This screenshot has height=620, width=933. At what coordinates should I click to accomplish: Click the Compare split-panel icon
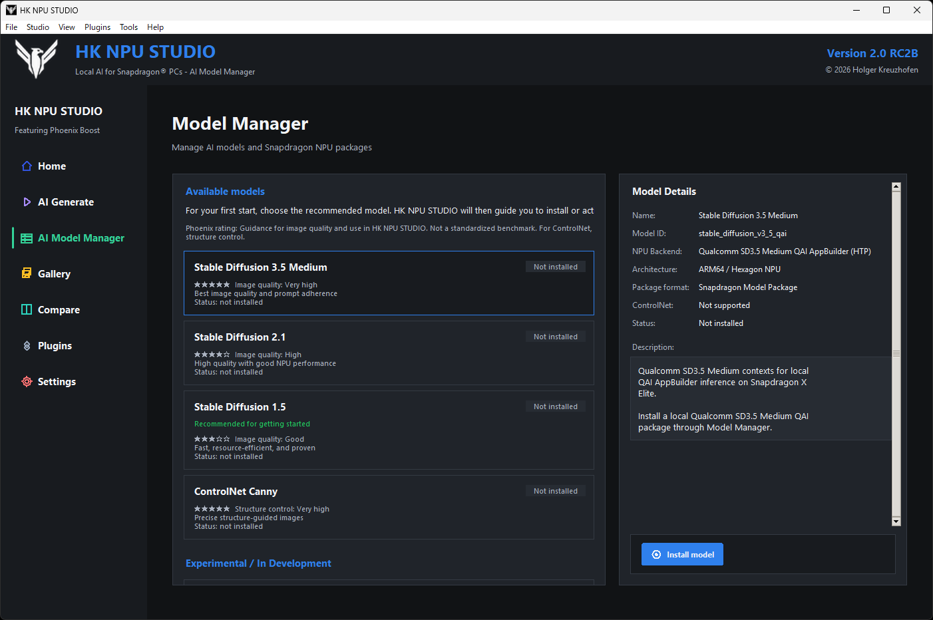pyautogui.click(x=27, y=310)
